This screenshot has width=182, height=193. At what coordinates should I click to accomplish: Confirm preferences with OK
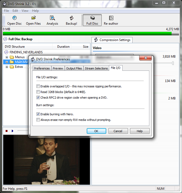pos(96,131)
